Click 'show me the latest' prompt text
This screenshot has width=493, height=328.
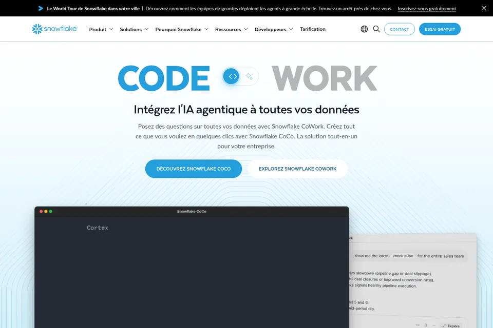point(371,256)
